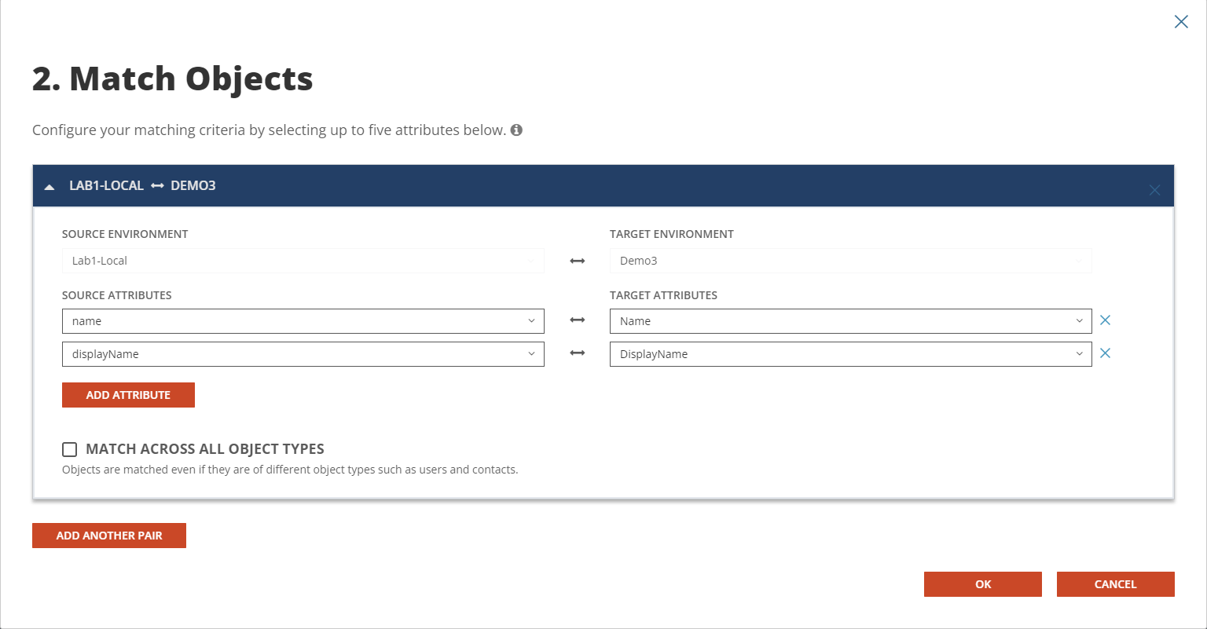Image resolution: width=1207 pixels, height=629 pixels.
Task: Click the Target Environment Demo3 field
Action: (850, 261)
